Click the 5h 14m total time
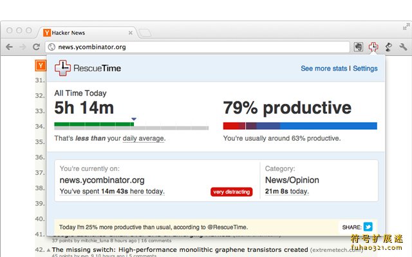This screenshot has height=257, width=412. [84, 108]
